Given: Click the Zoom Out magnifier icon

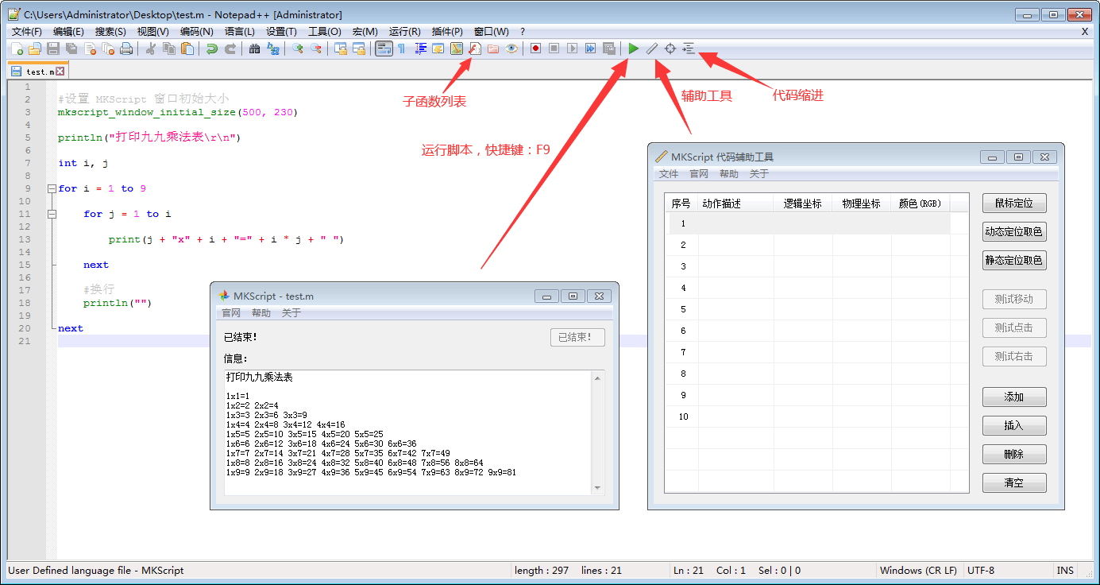Looking at the screenshot, I should pos(315,48).
